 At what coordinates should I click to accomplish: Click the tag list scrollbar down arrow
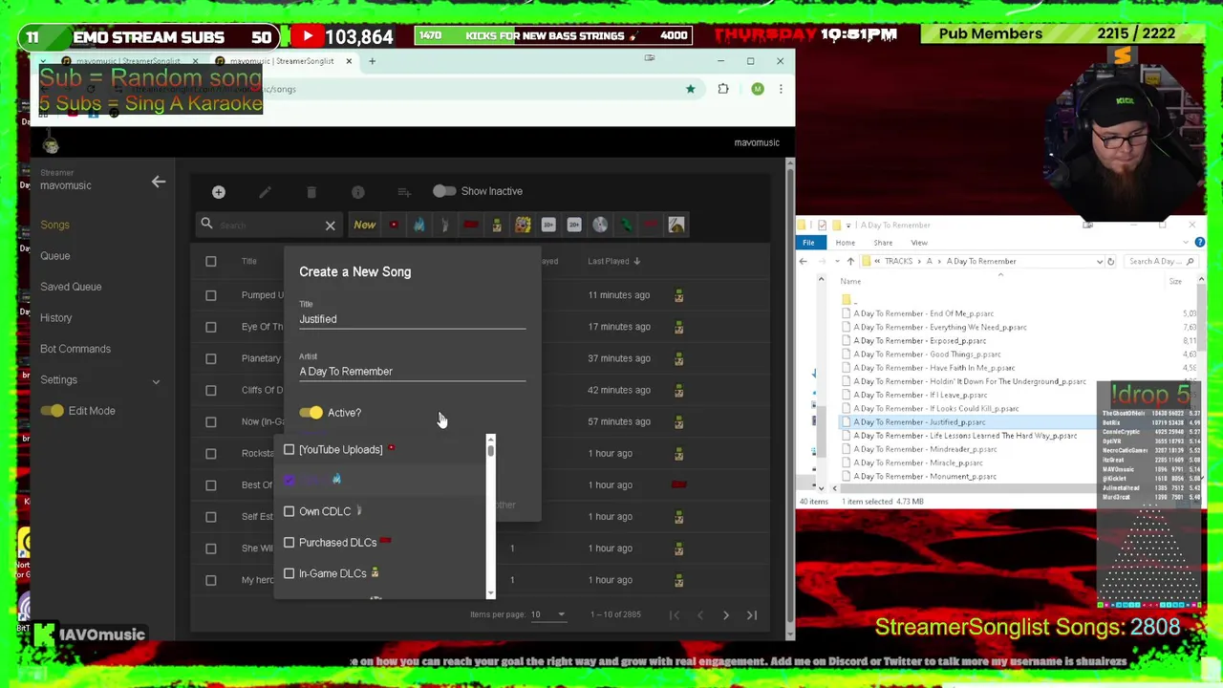(490, 593)
